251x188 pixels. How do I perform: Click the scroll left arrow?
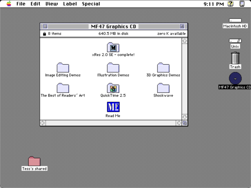point(43,123)
